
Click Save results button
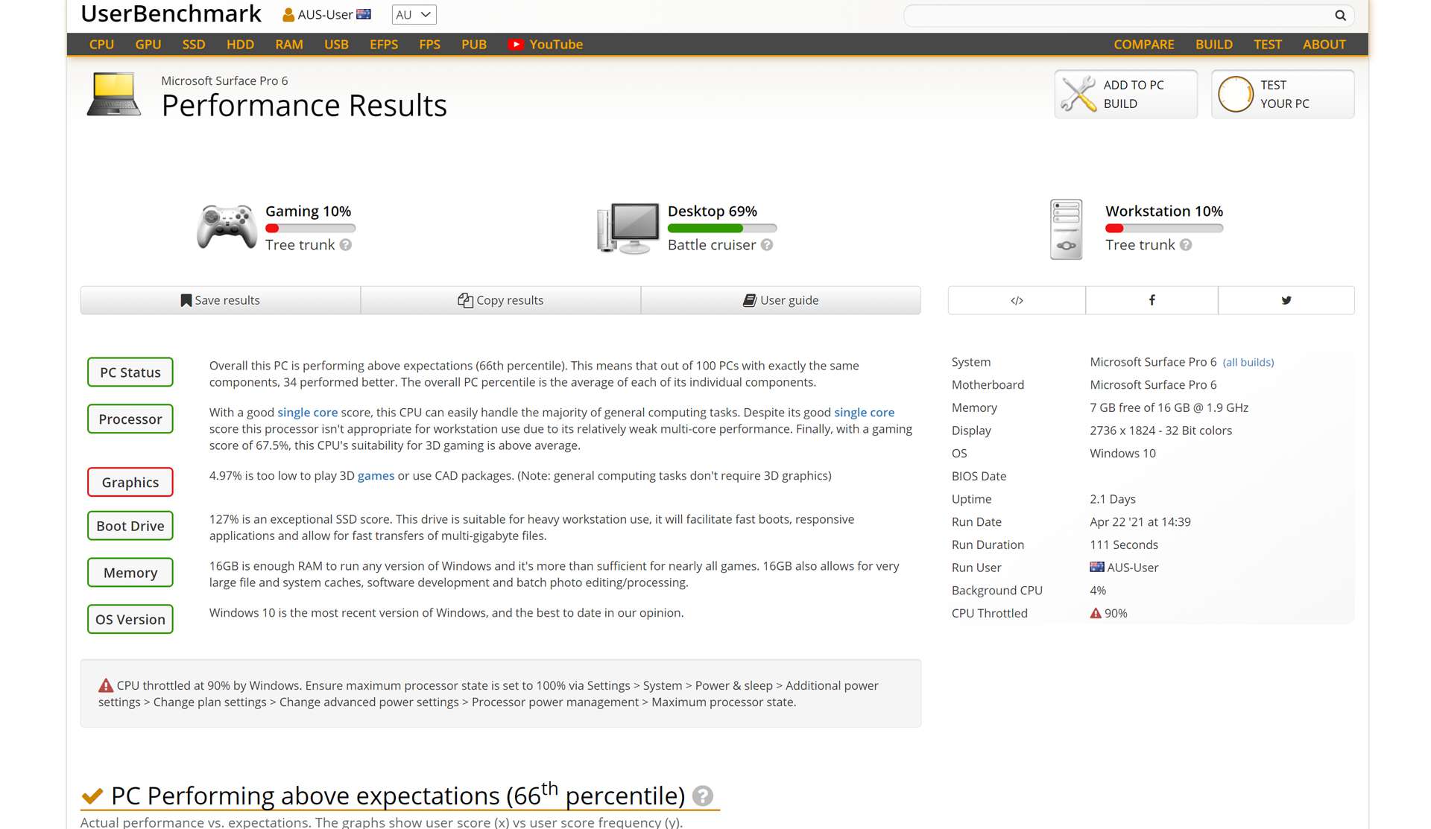[221, 300]
